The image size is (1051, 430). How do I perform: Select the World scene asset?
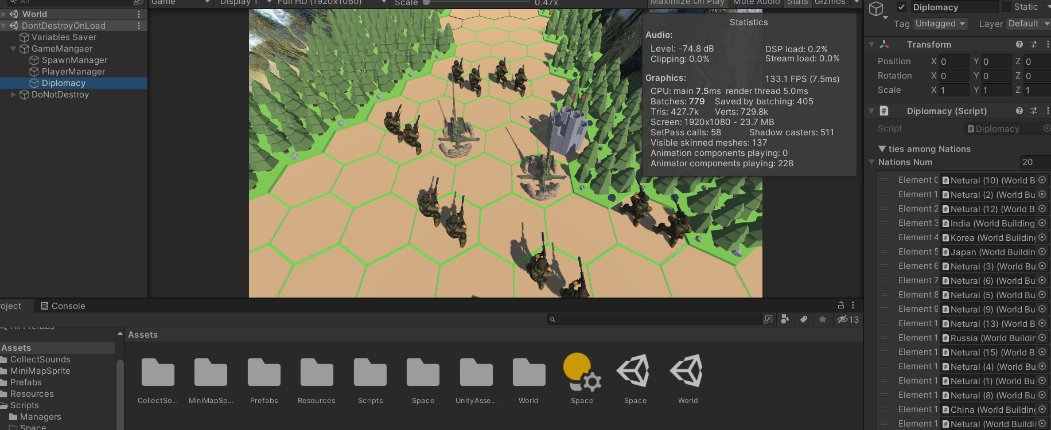(x=688, y=378)
